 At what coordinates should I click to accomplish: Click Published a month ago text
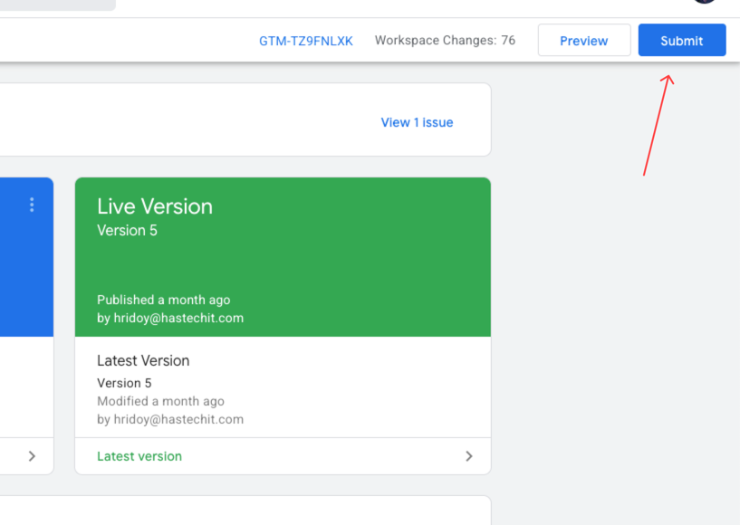163,300
